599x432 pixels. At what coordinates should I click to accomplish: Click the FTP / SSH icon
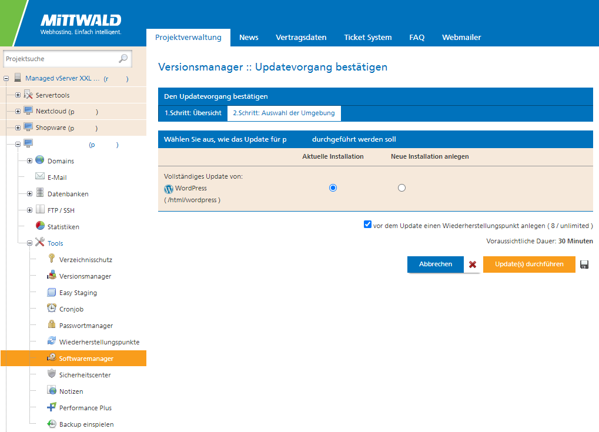pos(40,209)
